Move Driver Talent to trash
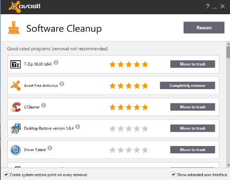The width and height of the screenshot is (230, 180). tap(193, 150)
